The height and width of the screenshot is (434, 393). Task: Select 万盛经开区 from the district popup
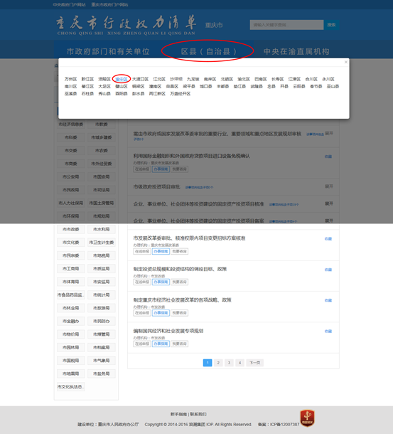point(180,94)
